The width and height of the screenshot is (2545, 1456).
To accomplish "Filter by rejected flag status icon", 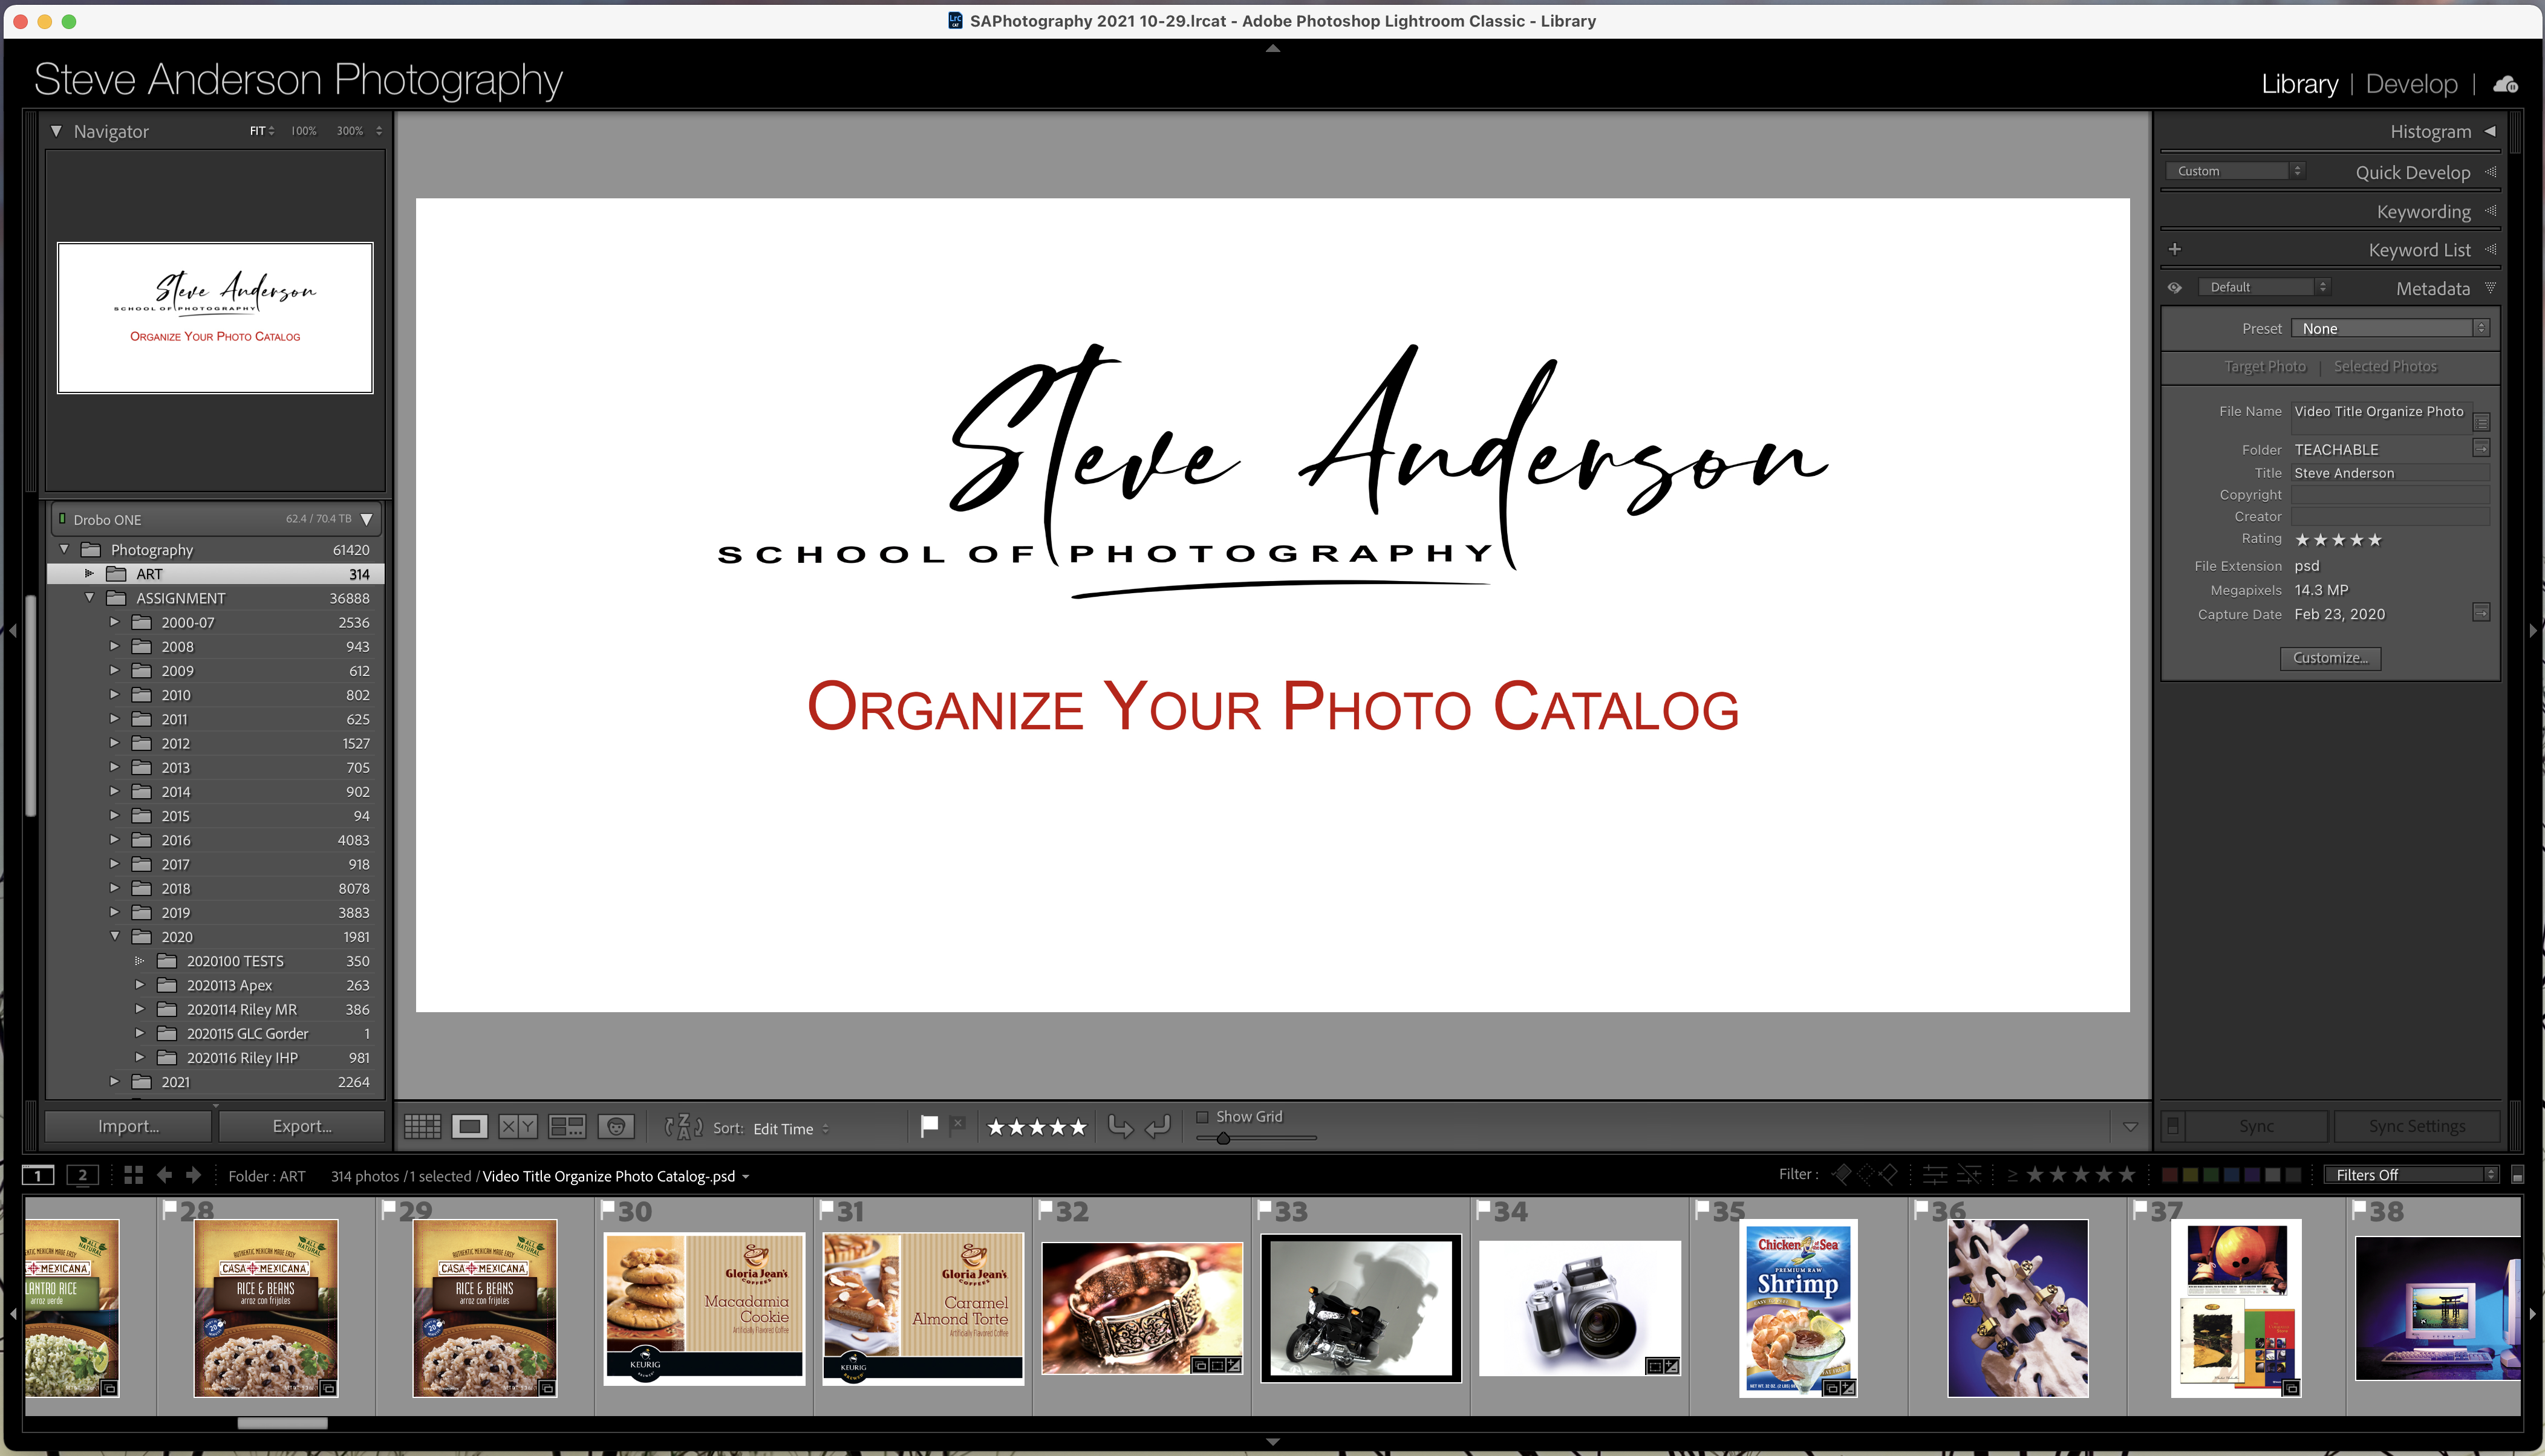I will (x=1889, y=1175).
